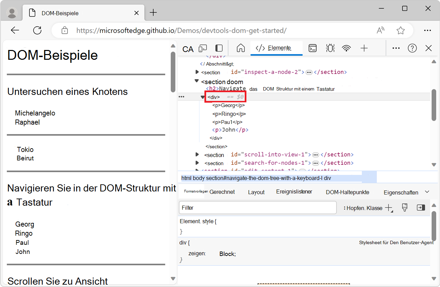Screen dimensions: 440x287
Task: Add a new style rule with the plus
Action: click(388, 208)
